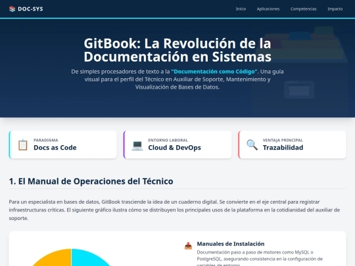This screenshot has width=355, height=266.
Task: Click the clipboard icon on Docs as Code card
Action: click(22, 145)
